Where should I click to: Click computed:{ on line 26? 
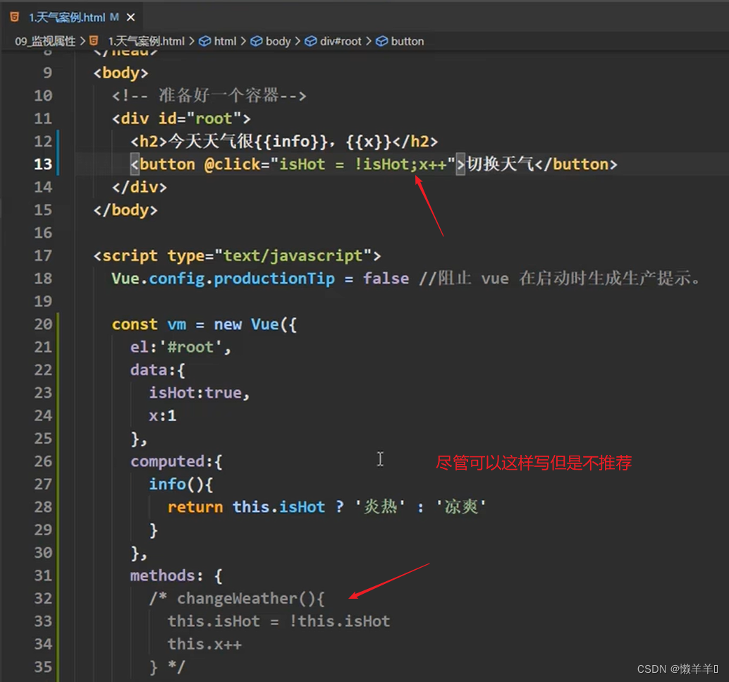tap(176, 461)
